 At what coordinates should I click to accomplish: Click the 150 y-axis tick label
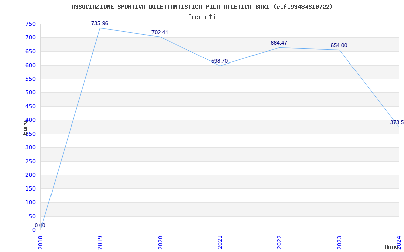(x=30, y=188)
